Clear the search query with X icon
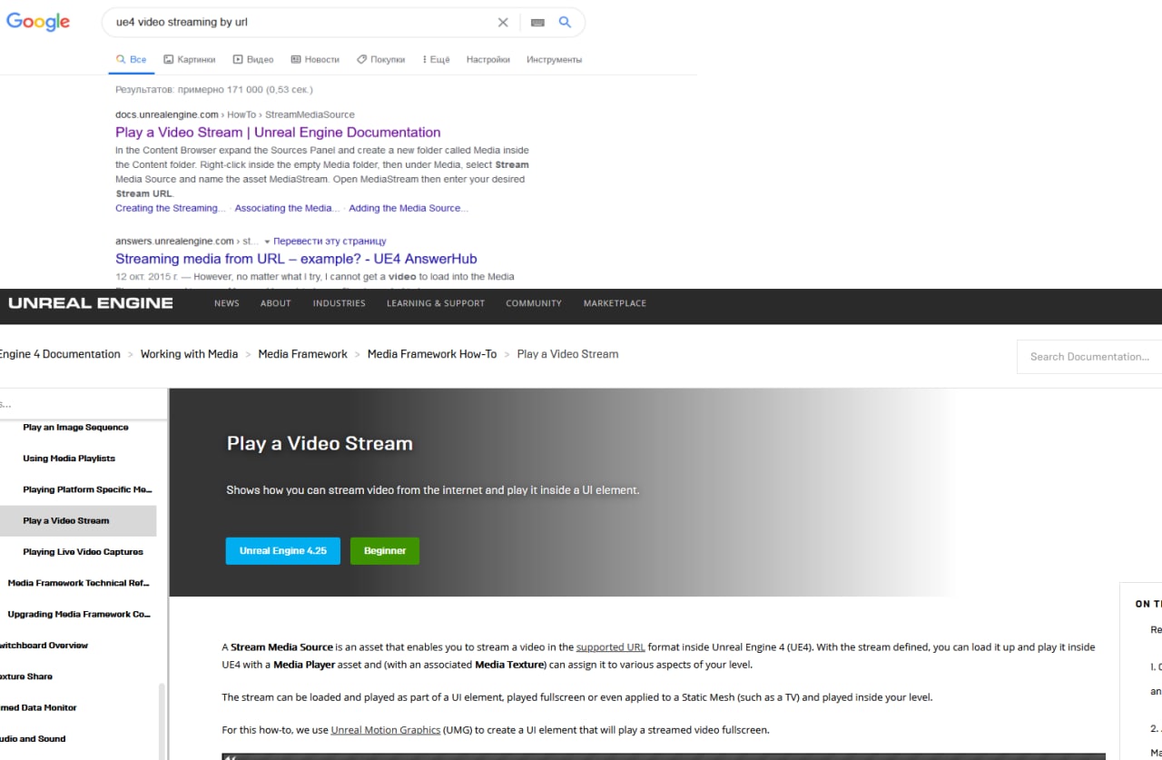The height and width of the screenshot is (760, 1162). (x=503, y=22)
